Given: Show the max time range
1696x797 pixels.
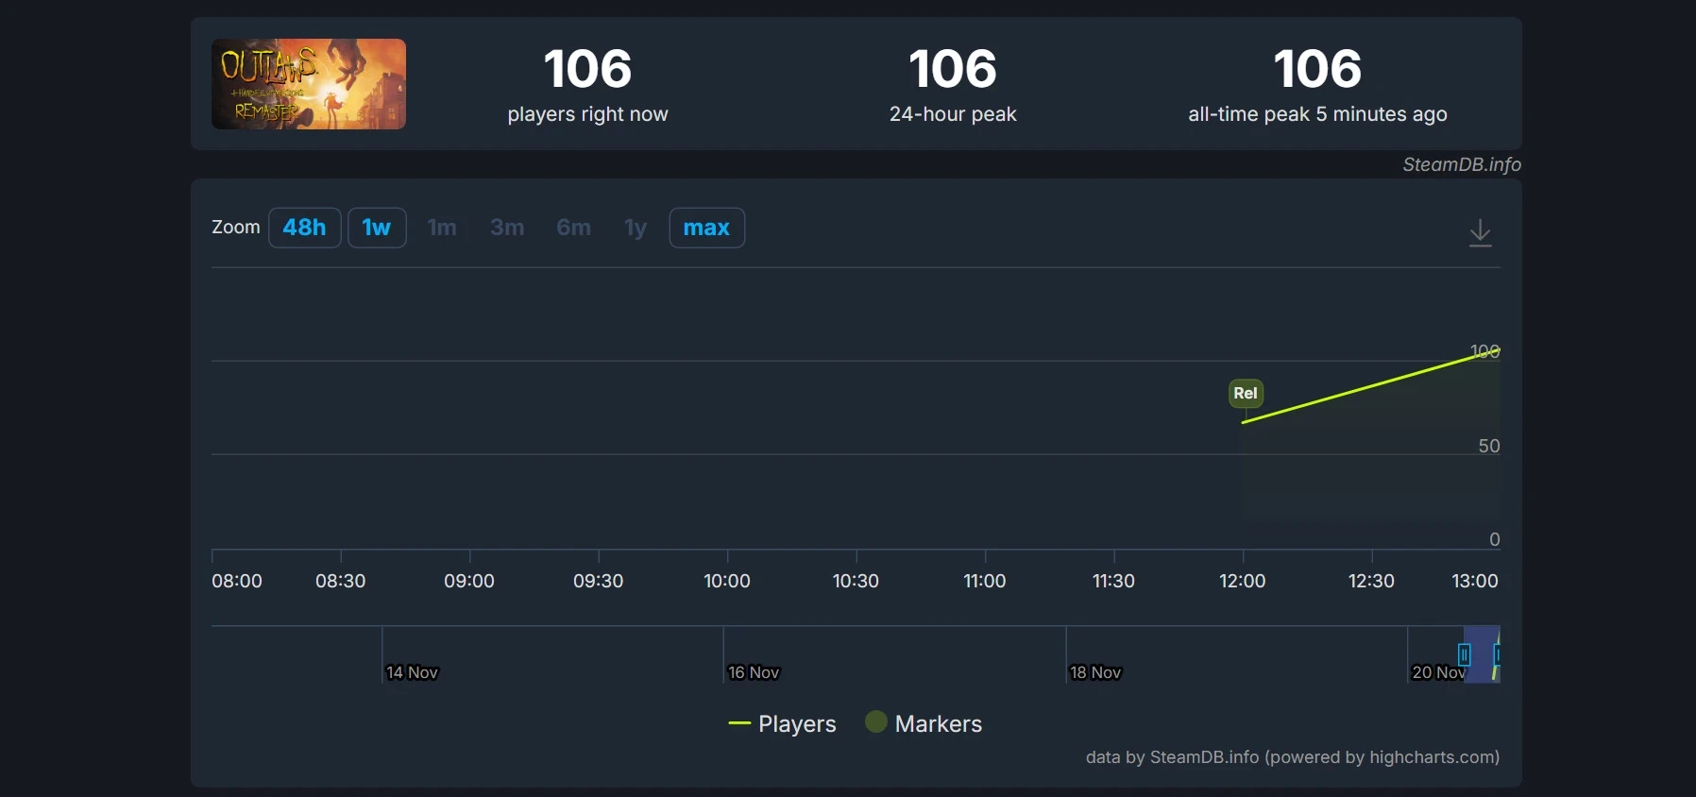Looking at the screenshot, I should (706, 228).
